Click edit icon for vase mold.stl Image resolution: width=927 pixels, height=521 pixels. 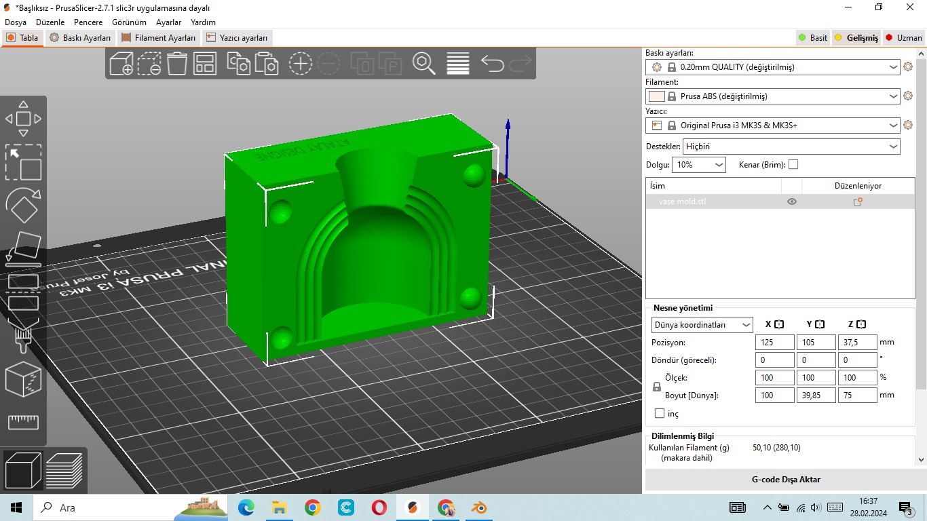(x=858, y=201)
